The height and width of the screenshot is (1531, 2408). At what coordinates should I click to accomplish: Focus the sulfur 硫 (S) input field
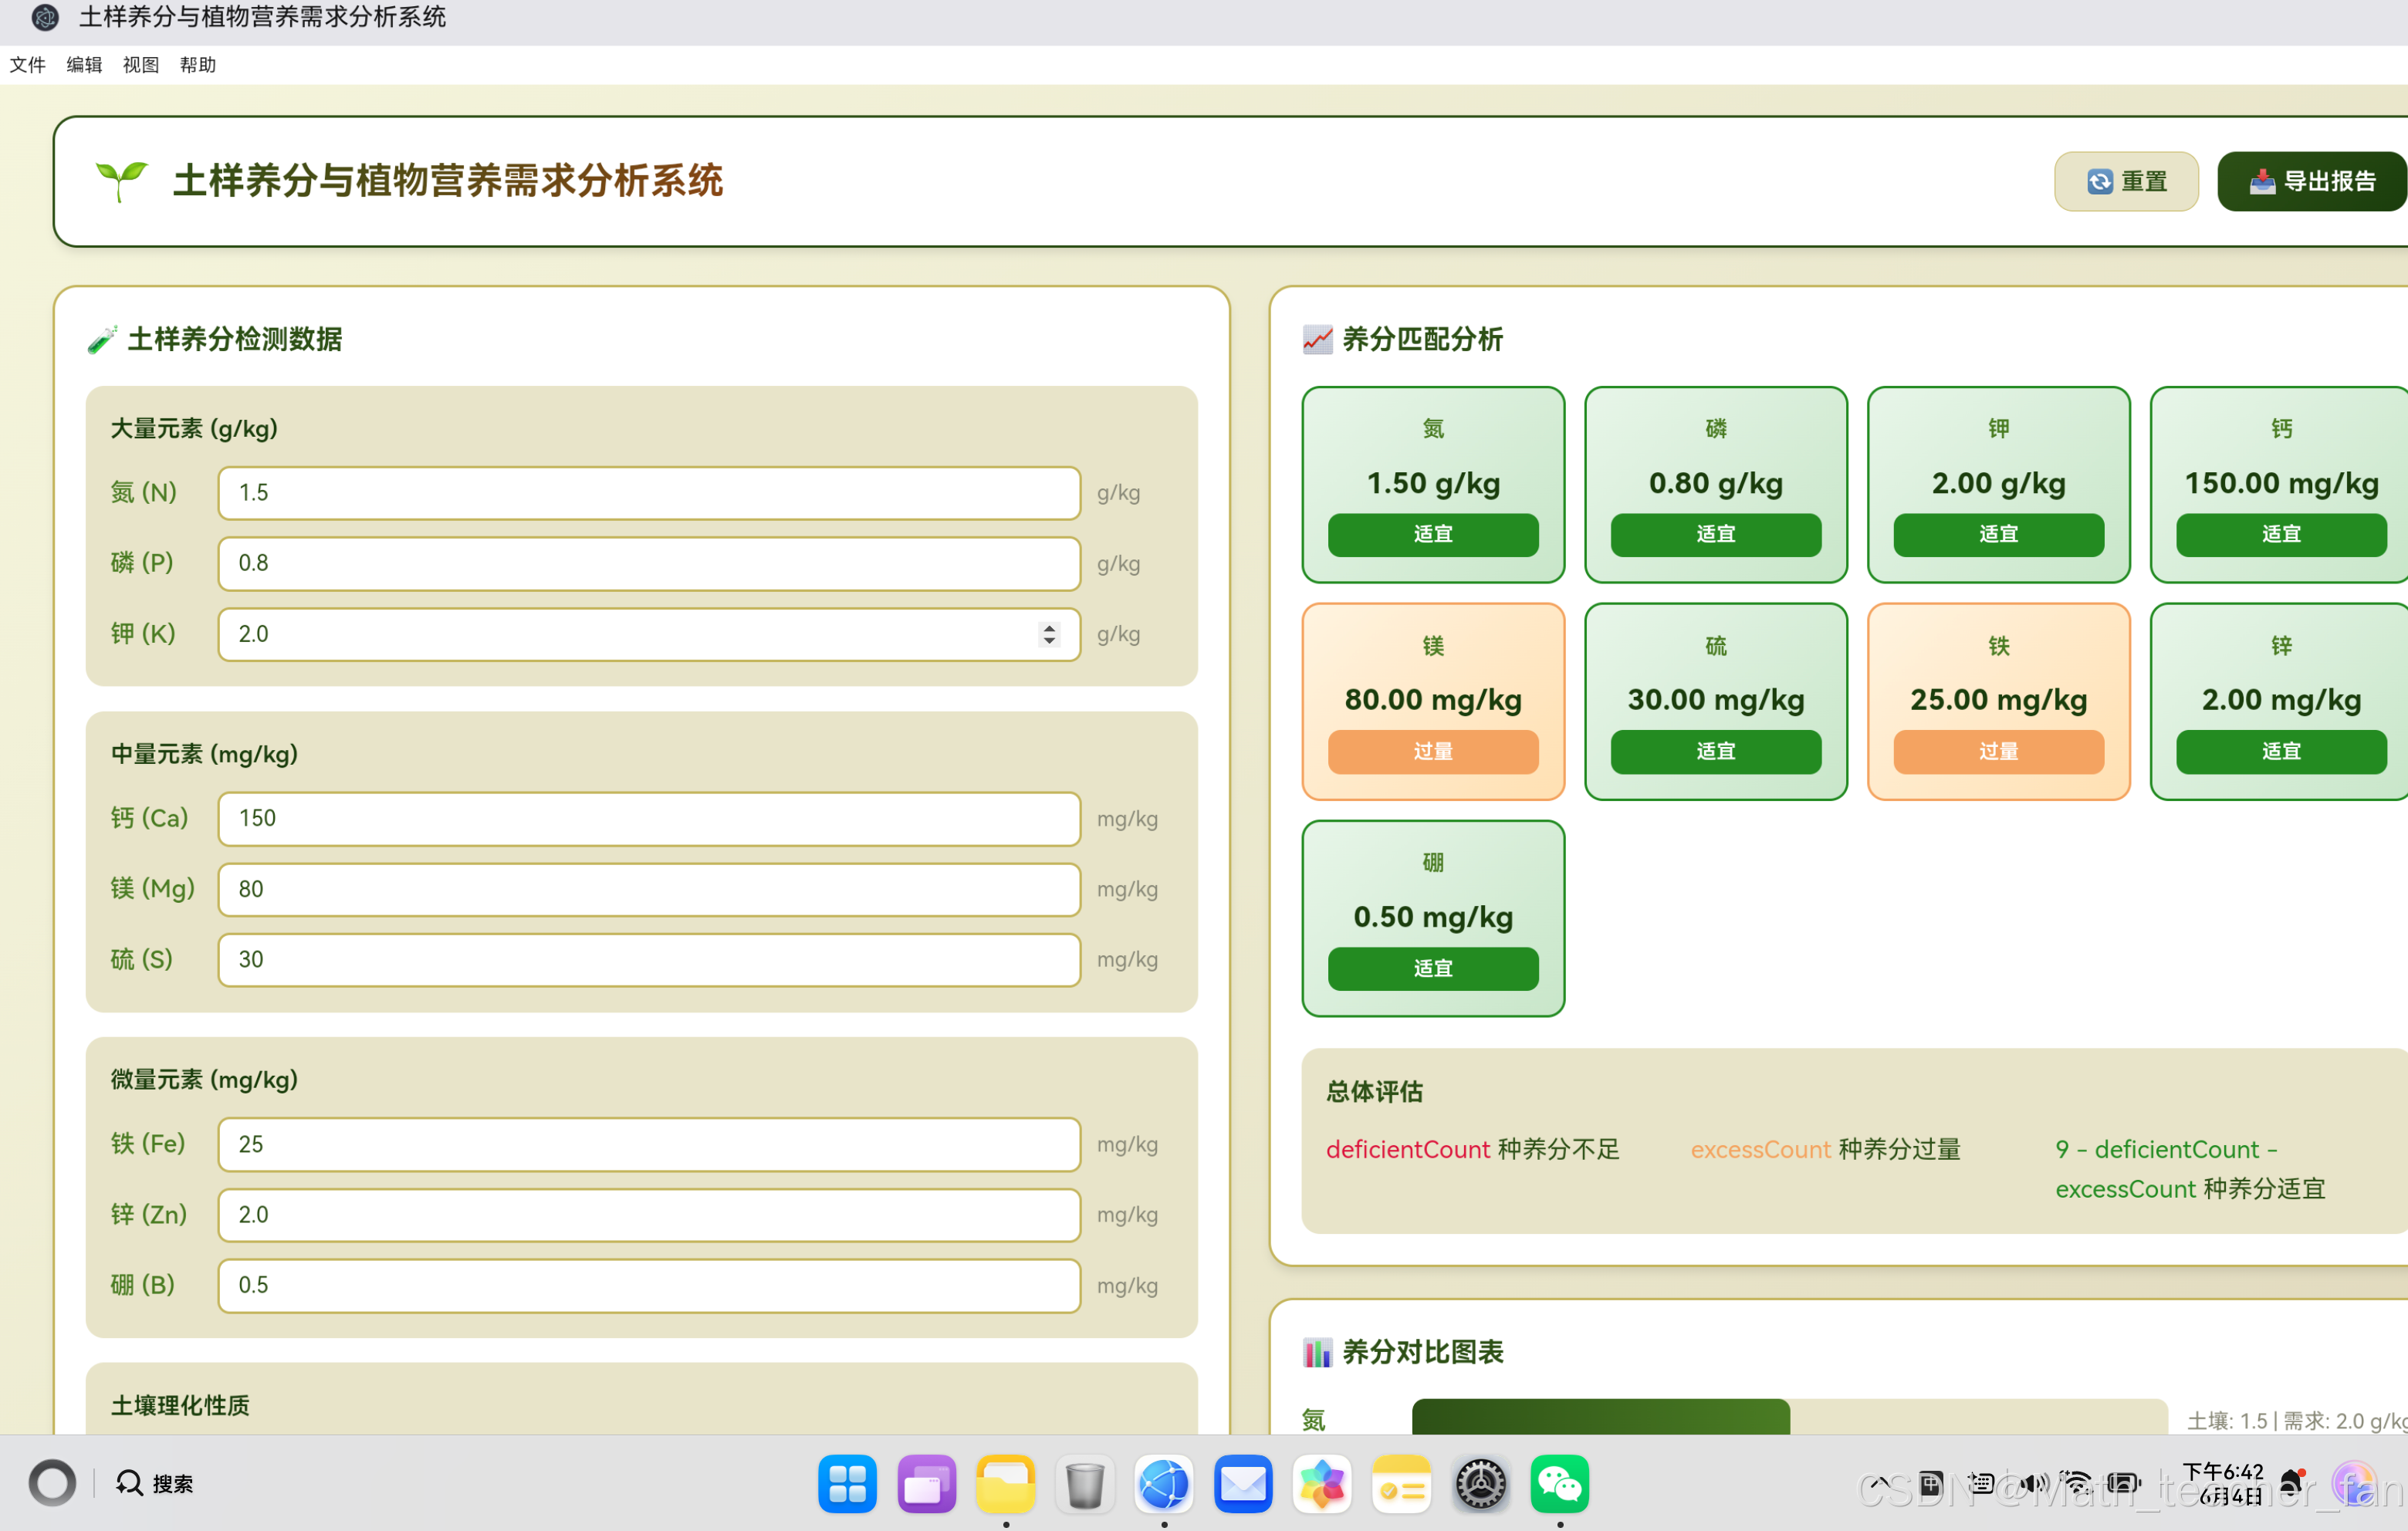(x=649, y=960)
